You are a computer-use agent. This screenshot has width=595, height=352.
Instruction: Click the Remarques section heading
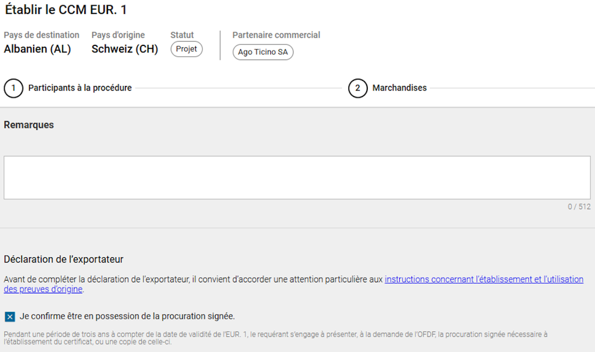[29, 125]
